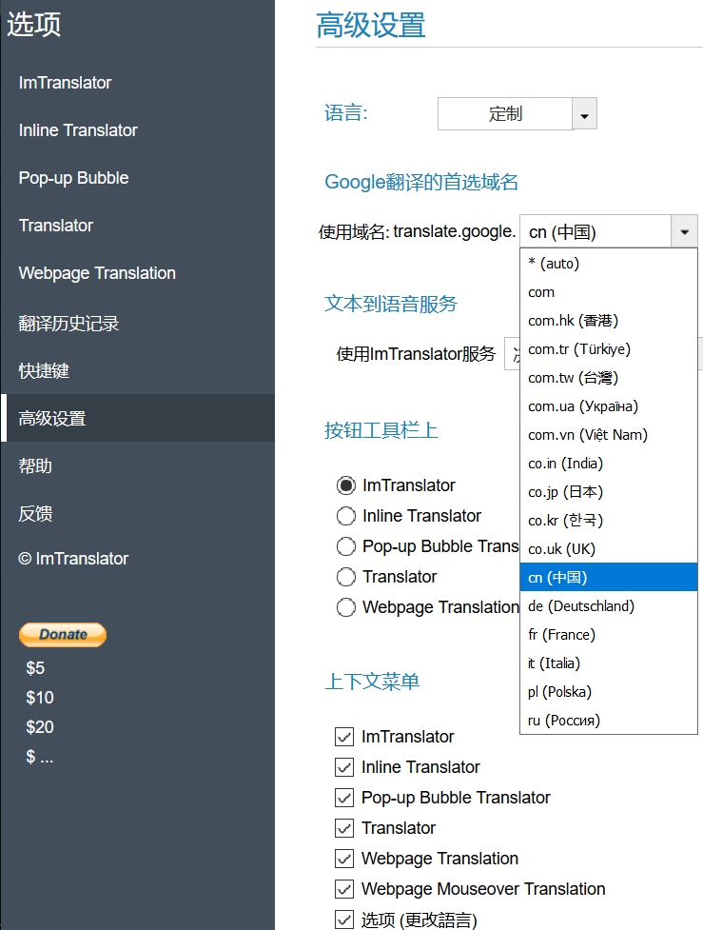Viewport: 703px width, 930px height.
Task: Select Webpage Translation toolbar radio button
Action: [x=346, y=607]
